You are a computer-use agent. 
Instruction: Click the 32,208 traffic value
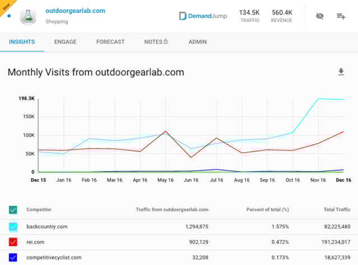point(200,258)
